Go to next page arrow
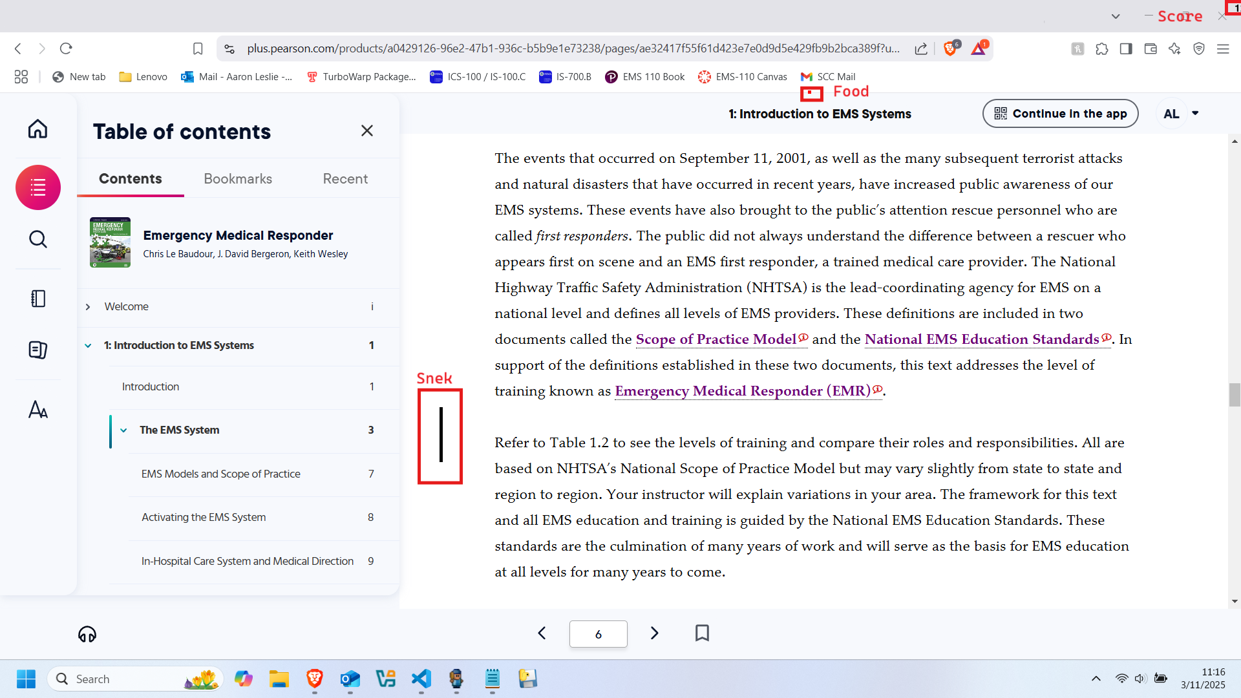Viewport: 1241px width, 698px height. click(x=654, y=633)
